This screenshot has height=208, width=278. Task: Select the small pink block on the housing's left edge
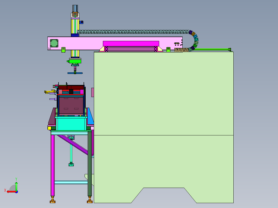tap(93, 92)
